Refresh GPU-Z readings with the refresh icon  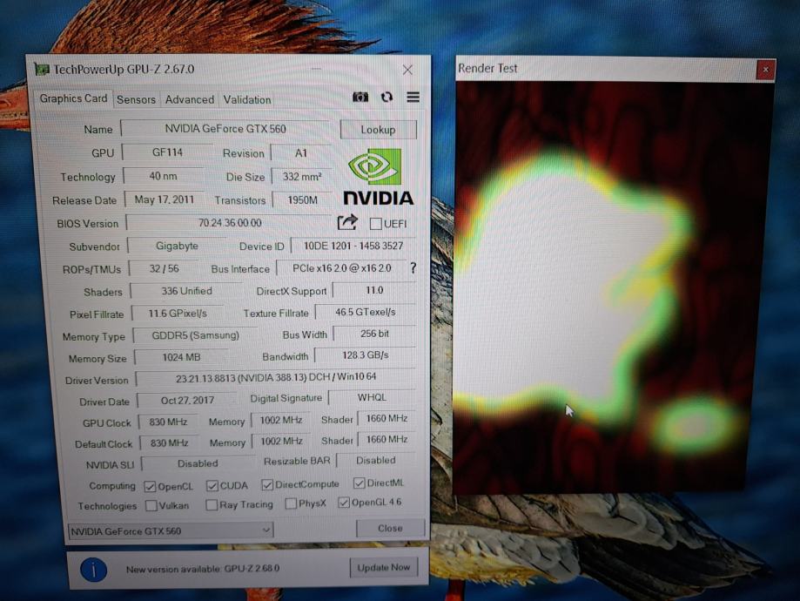[387, 97]
